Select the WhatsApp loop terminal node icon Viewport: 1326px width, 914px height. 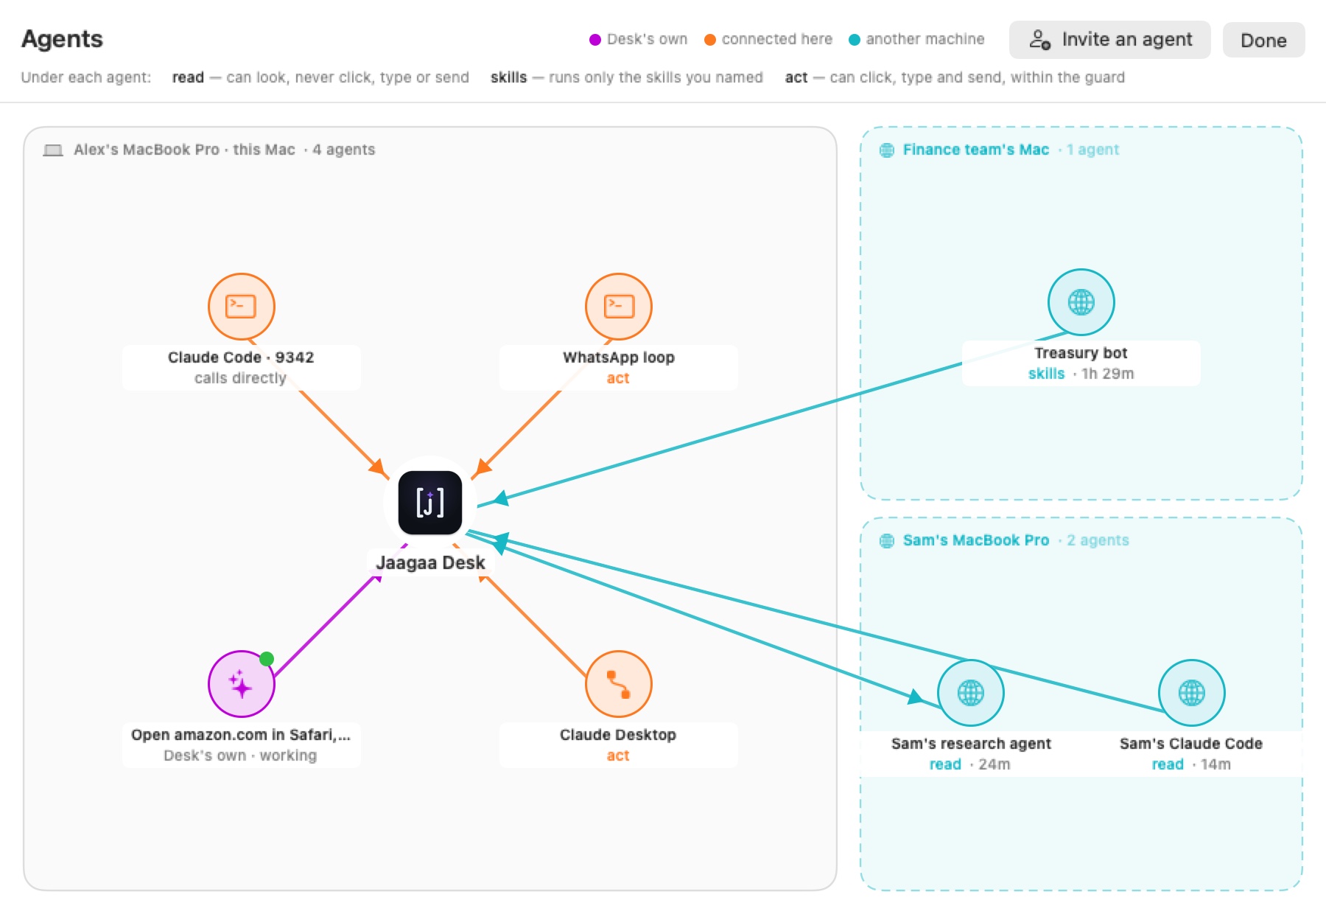click(619, 306)
